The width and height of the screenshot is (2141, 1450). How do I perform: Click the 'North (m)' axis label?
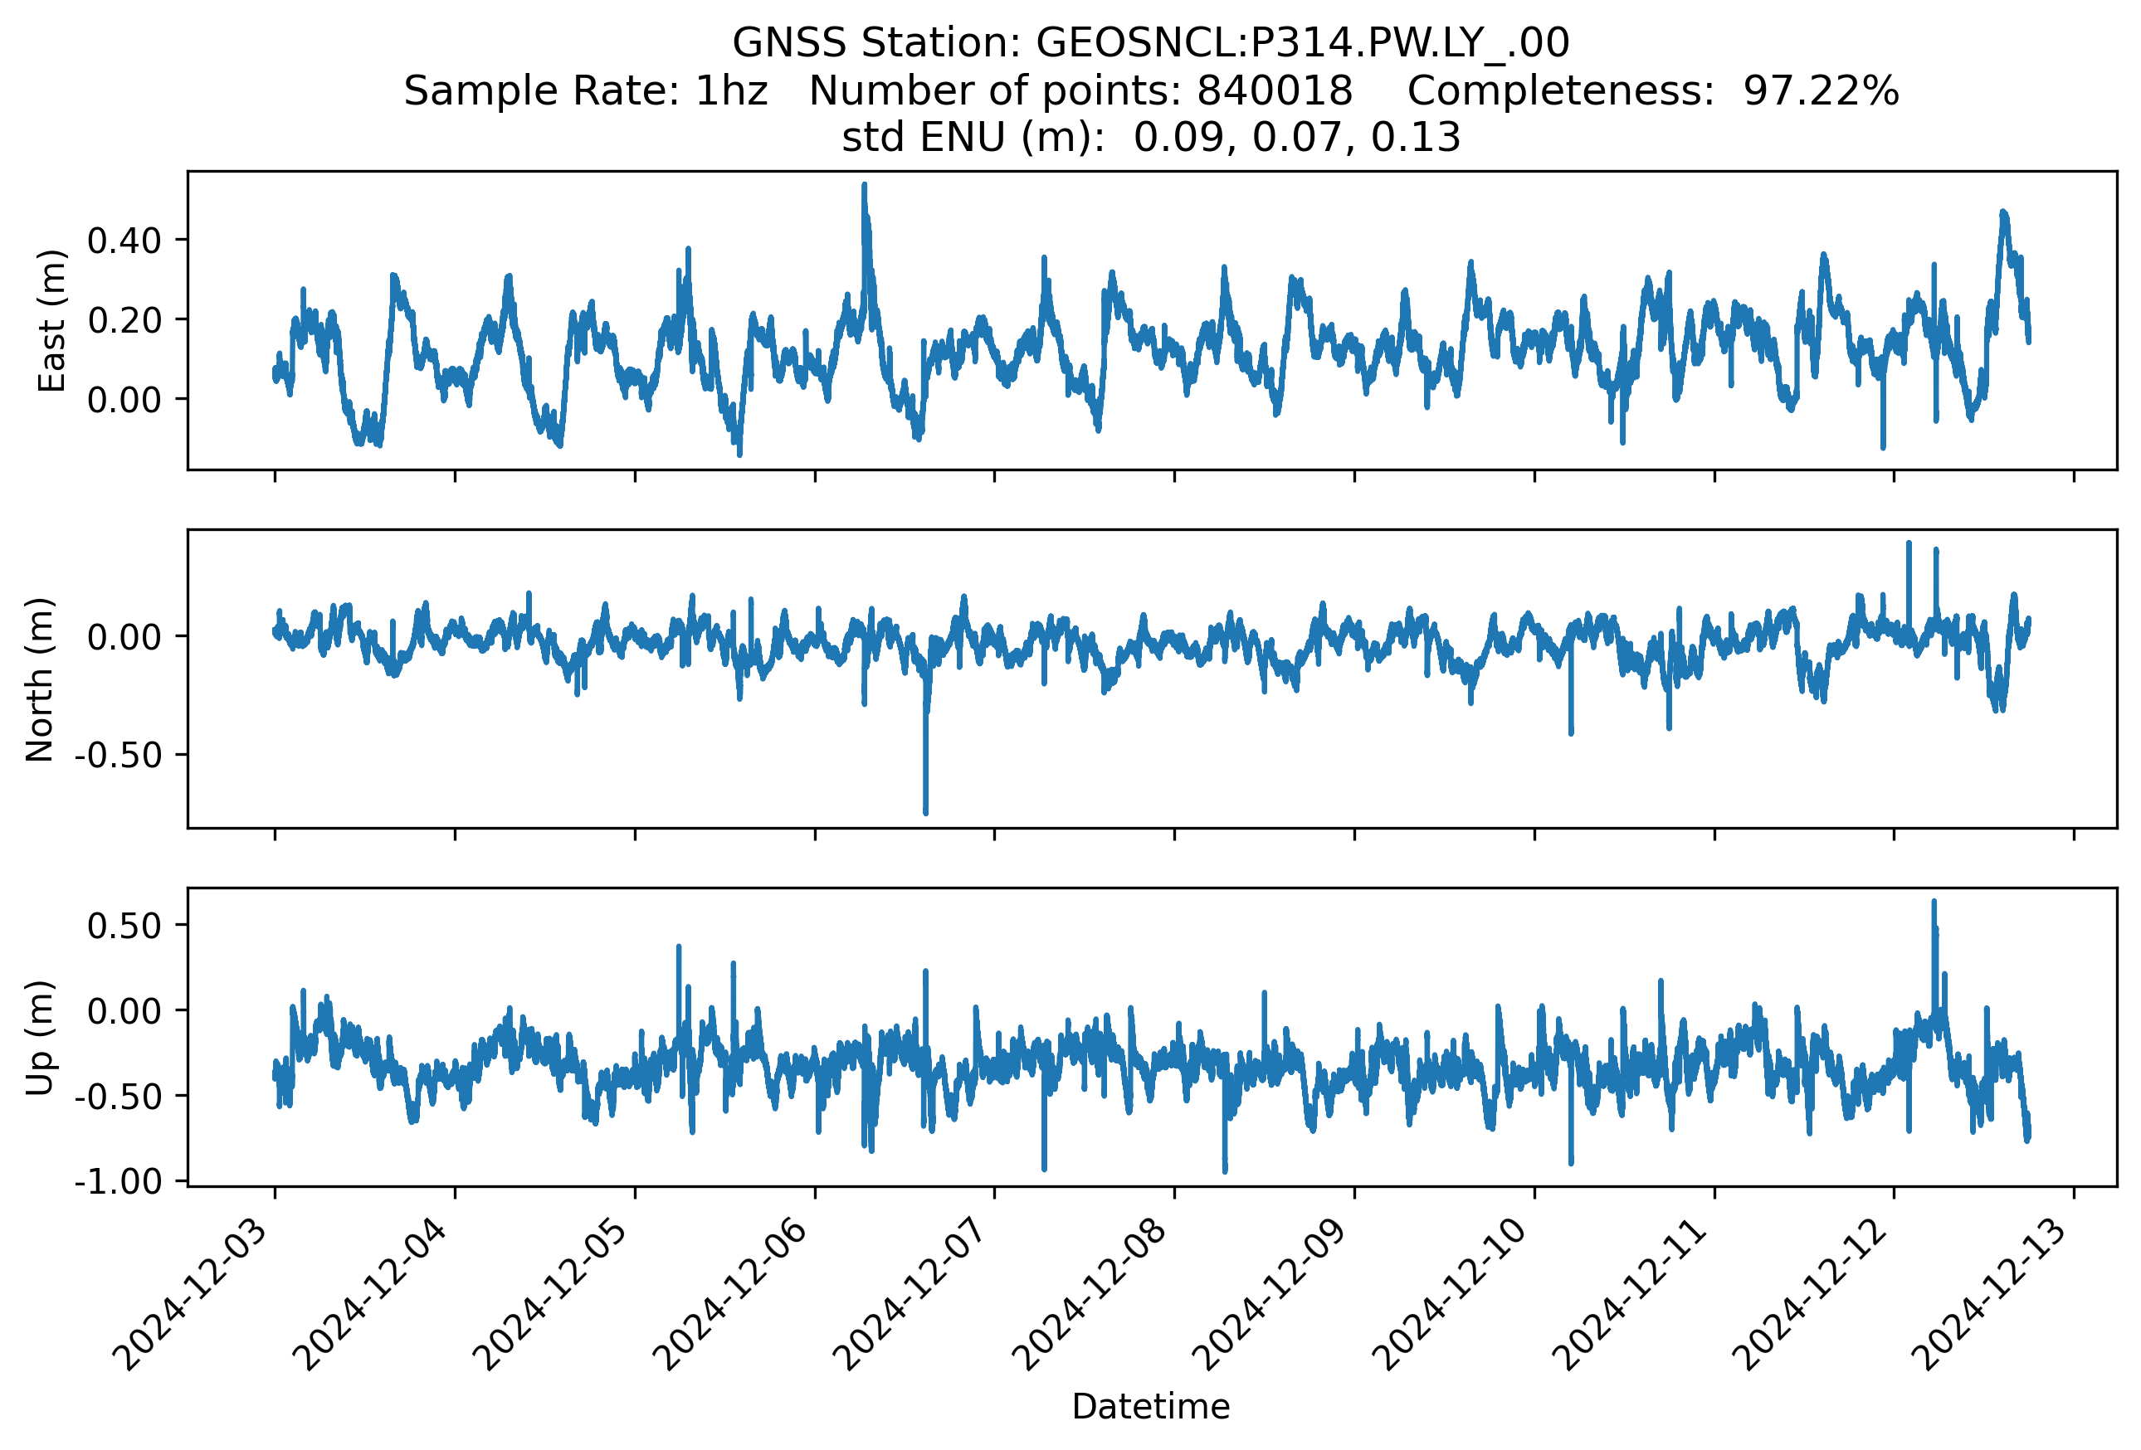coord(41,679)
